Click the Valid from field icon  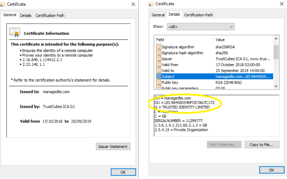[x=158, y=64]
